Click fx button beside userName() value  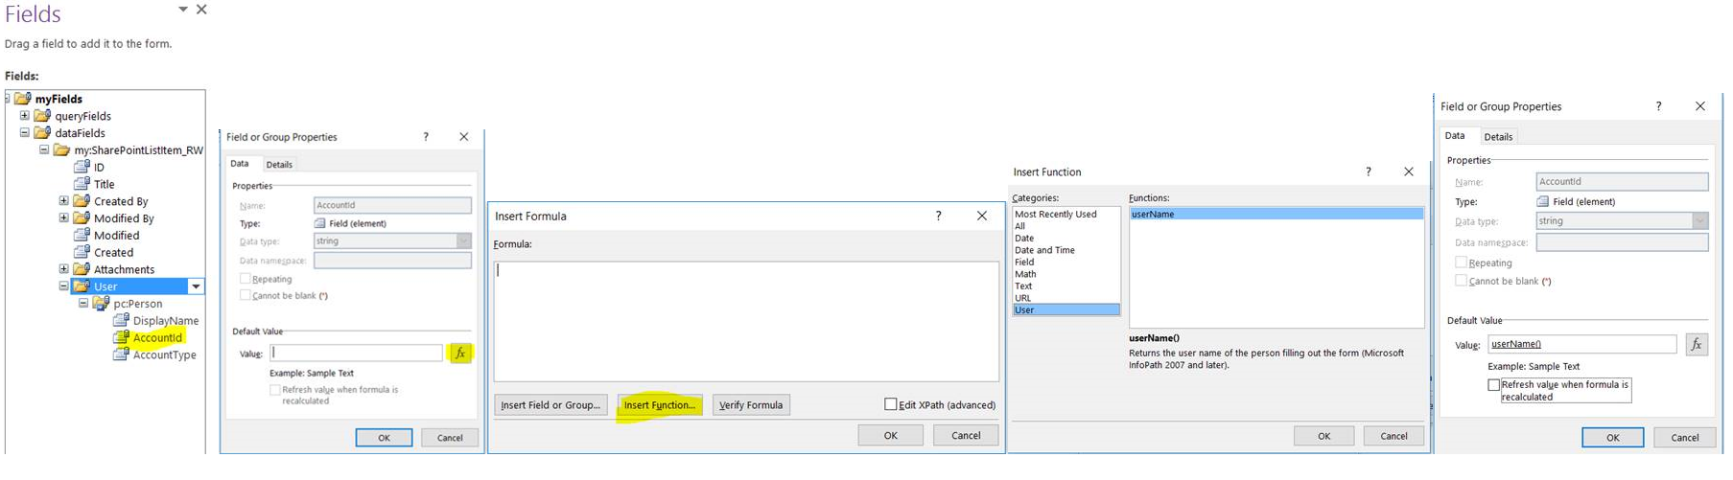point(1696,345)
